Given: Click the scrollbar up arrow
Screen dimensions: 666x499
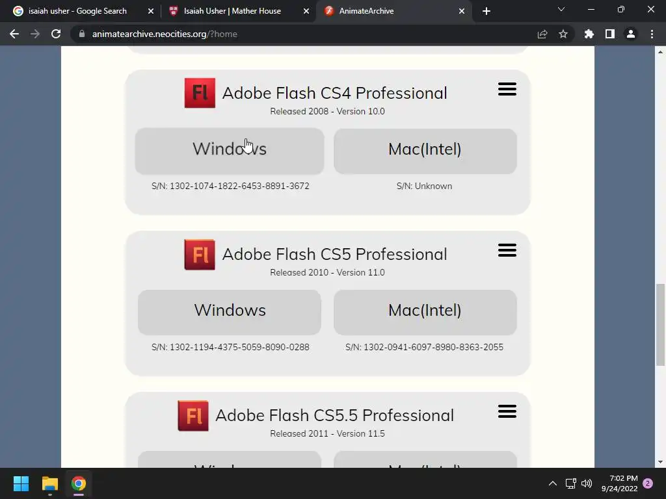Looking at the screenshot, I should pos(661,52).
